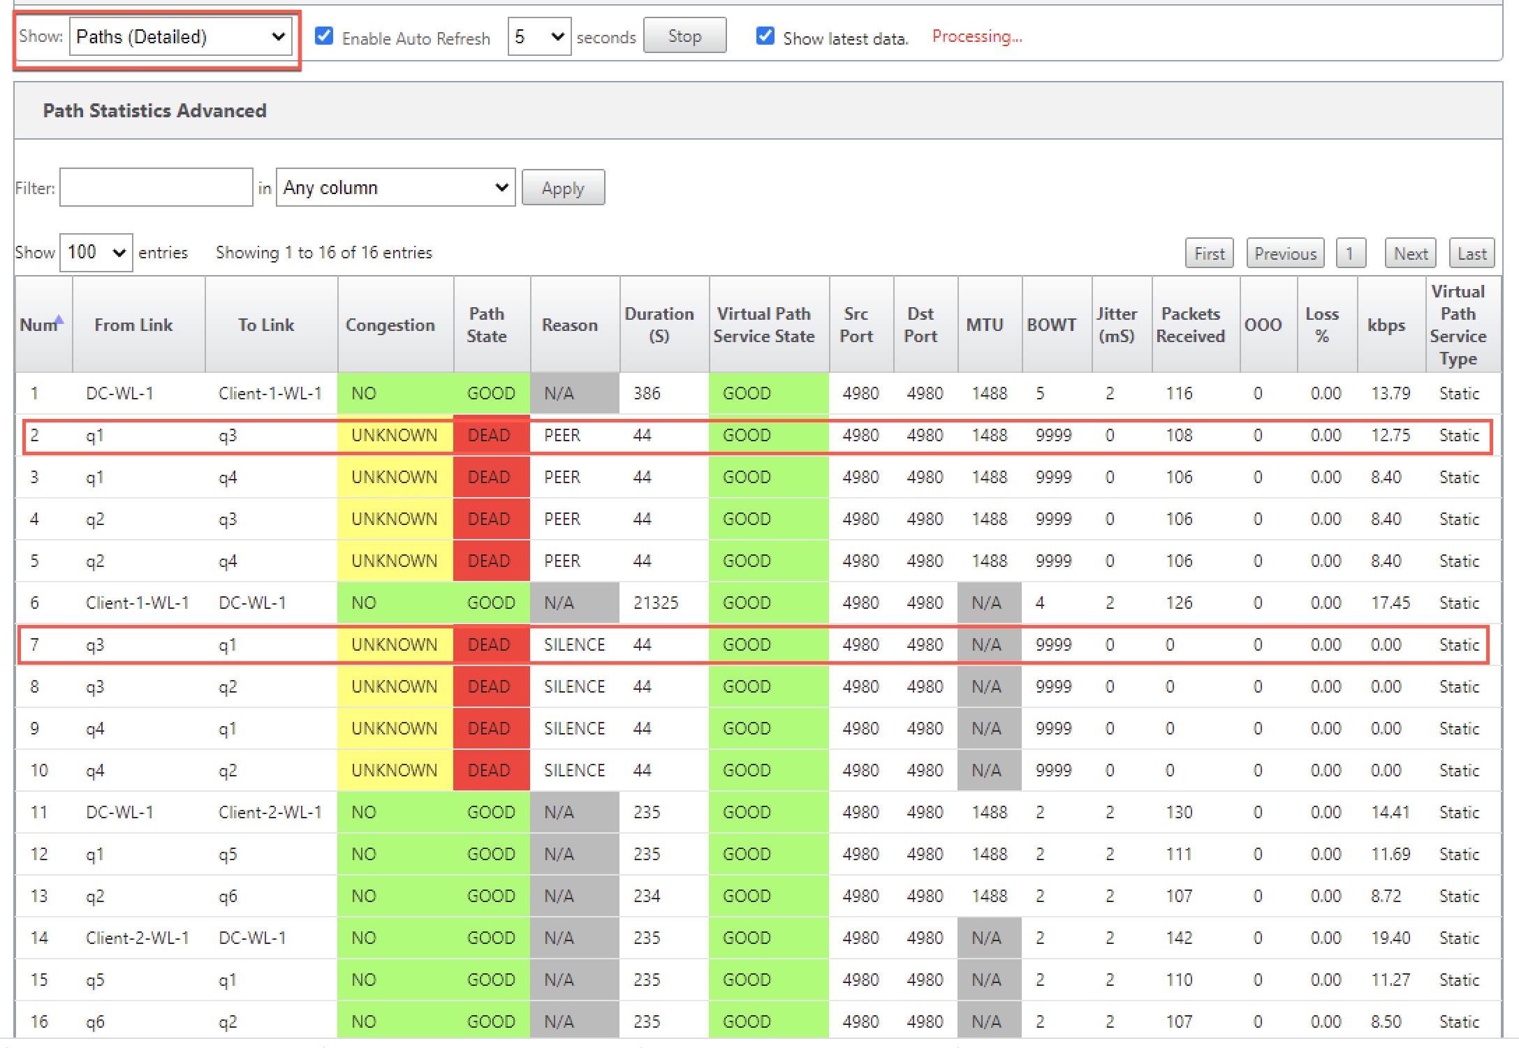Sort by MTU column header
Image resolution: width=1519 pixels, height=1048 pixels.
990,325
